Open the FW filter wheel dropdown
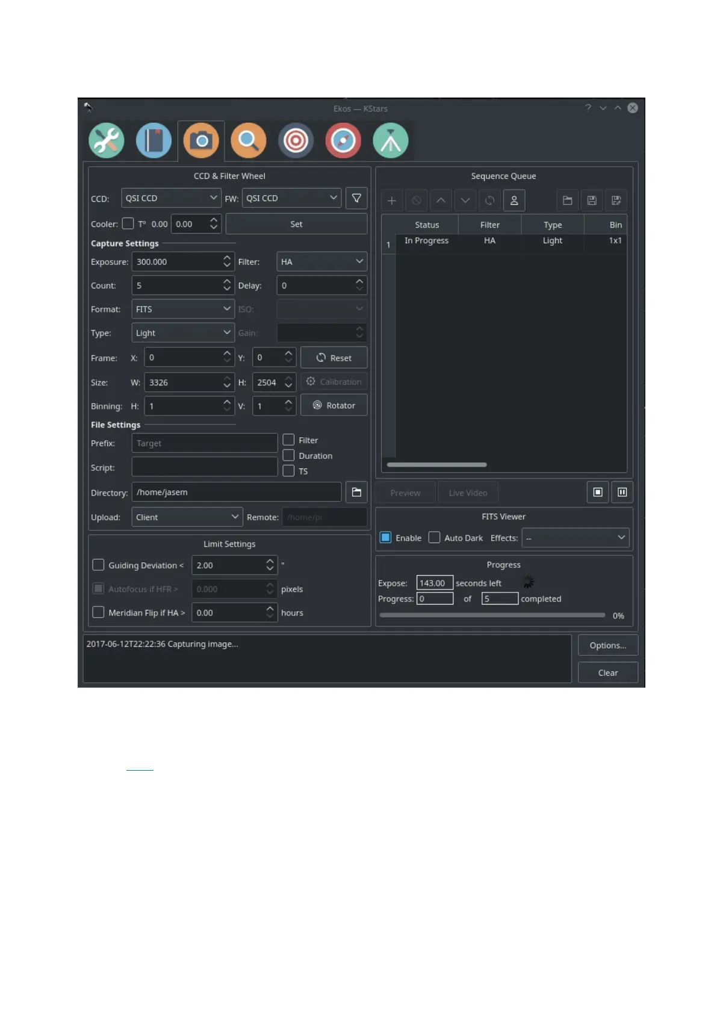 (x=292, y=198)
